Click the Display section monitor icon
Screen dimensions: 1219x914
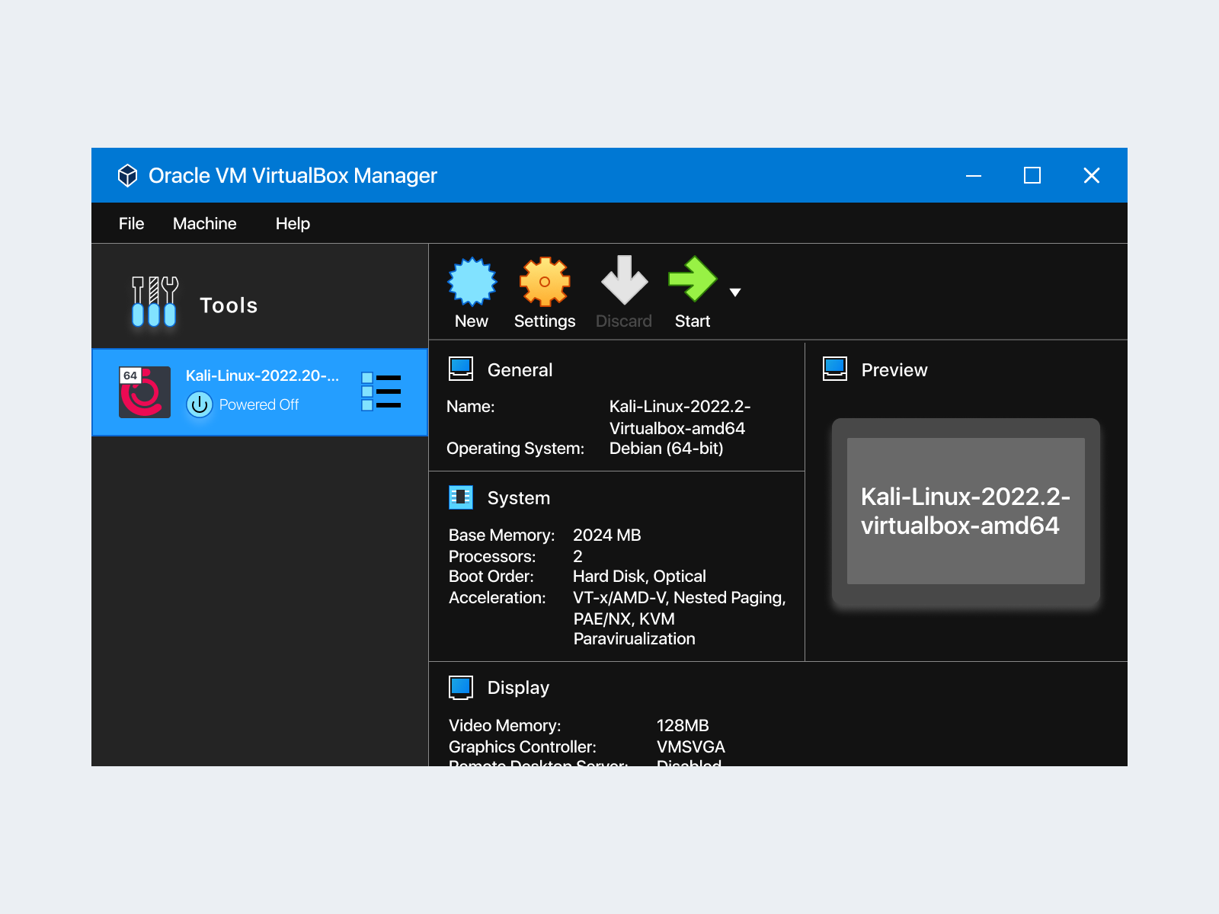click(461, 687)
